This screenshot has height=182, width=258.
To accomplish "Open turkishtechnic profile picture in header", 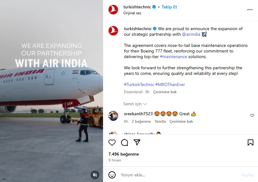I will [113, 10].
